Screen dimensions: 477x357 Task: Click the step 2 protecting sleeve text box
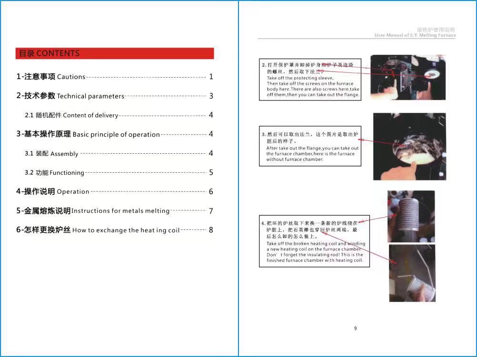click(x=310, y=79)
